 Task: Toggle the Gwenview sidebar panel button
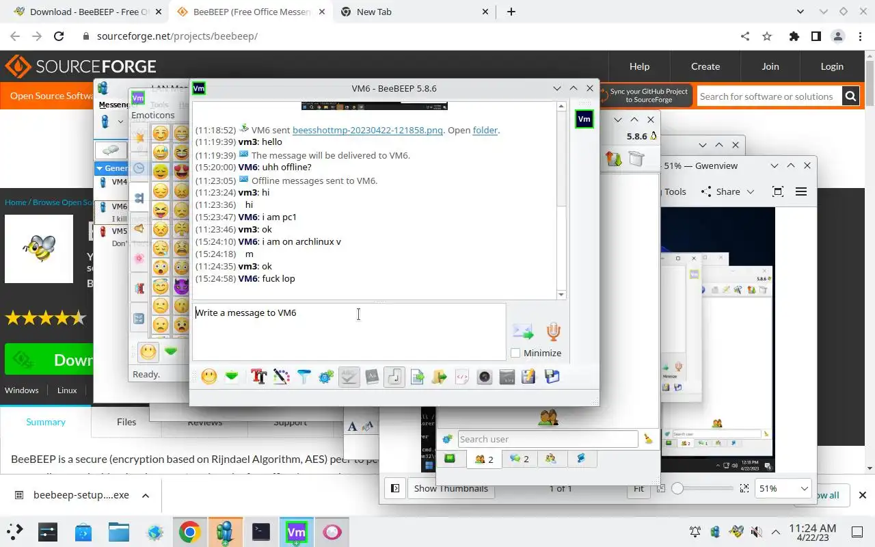pyautogui.click(x=395, y=488)
